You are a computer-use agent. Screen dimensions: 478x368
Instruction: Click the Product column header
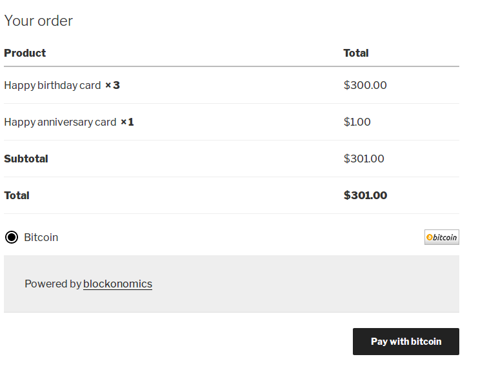25,53
